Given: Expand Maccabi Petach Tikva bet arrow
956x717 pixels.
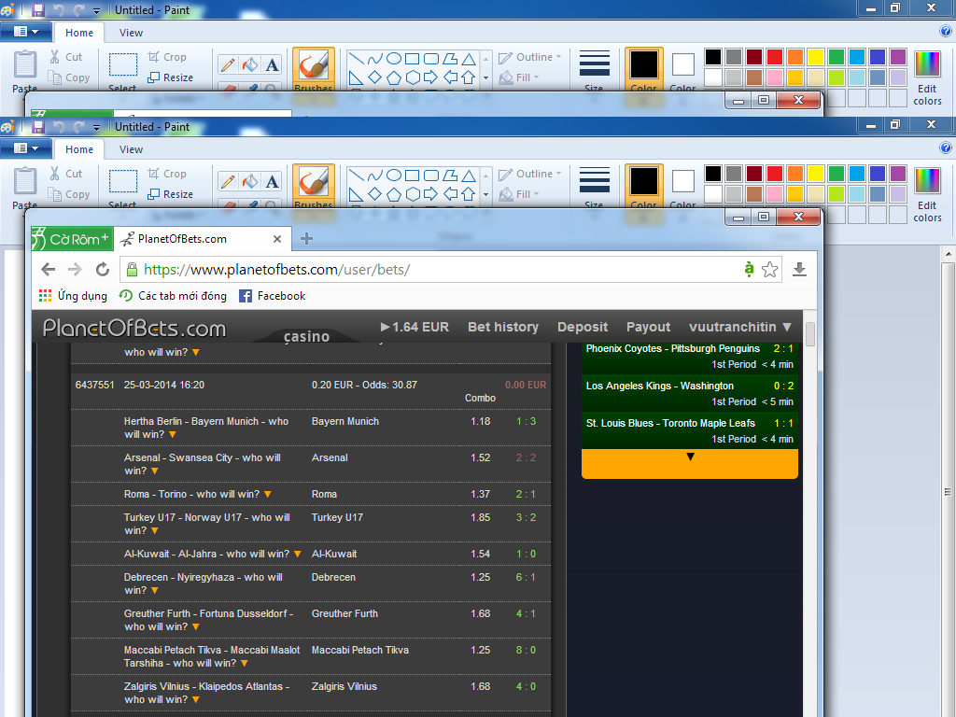Looking at the screenshot, I should (245, 664).
